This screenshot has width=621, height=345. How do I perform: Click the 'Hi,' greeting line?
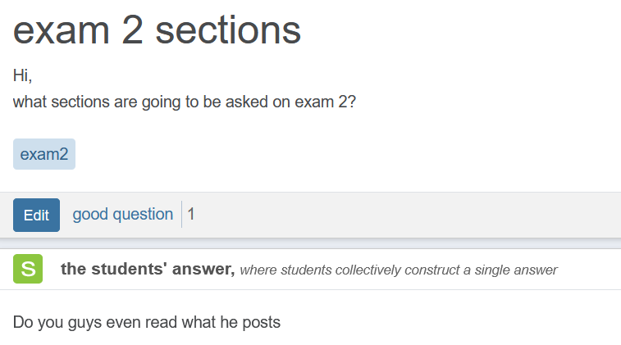click(23, 75)
